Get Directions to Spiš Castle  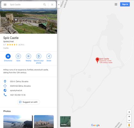8,58
